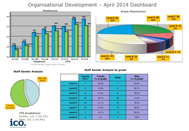Viewport: 189px width, 131px height.
Task: Click the blue Headcount legend swatch
Action: (x=34, y=62)
